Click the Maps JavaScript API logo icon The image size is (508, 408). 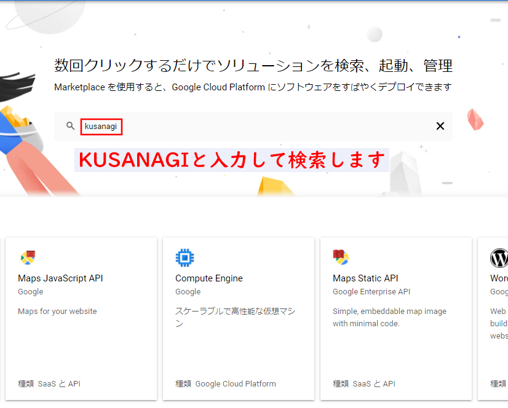coord(28,257)
